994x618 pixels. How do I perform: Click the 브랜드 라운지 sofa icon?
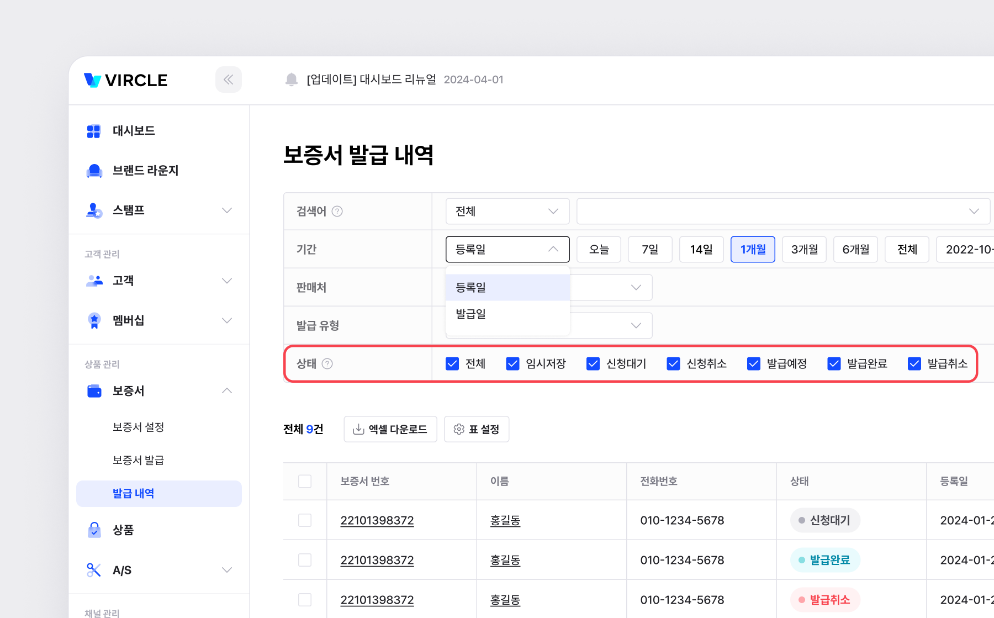pos(94,171)
